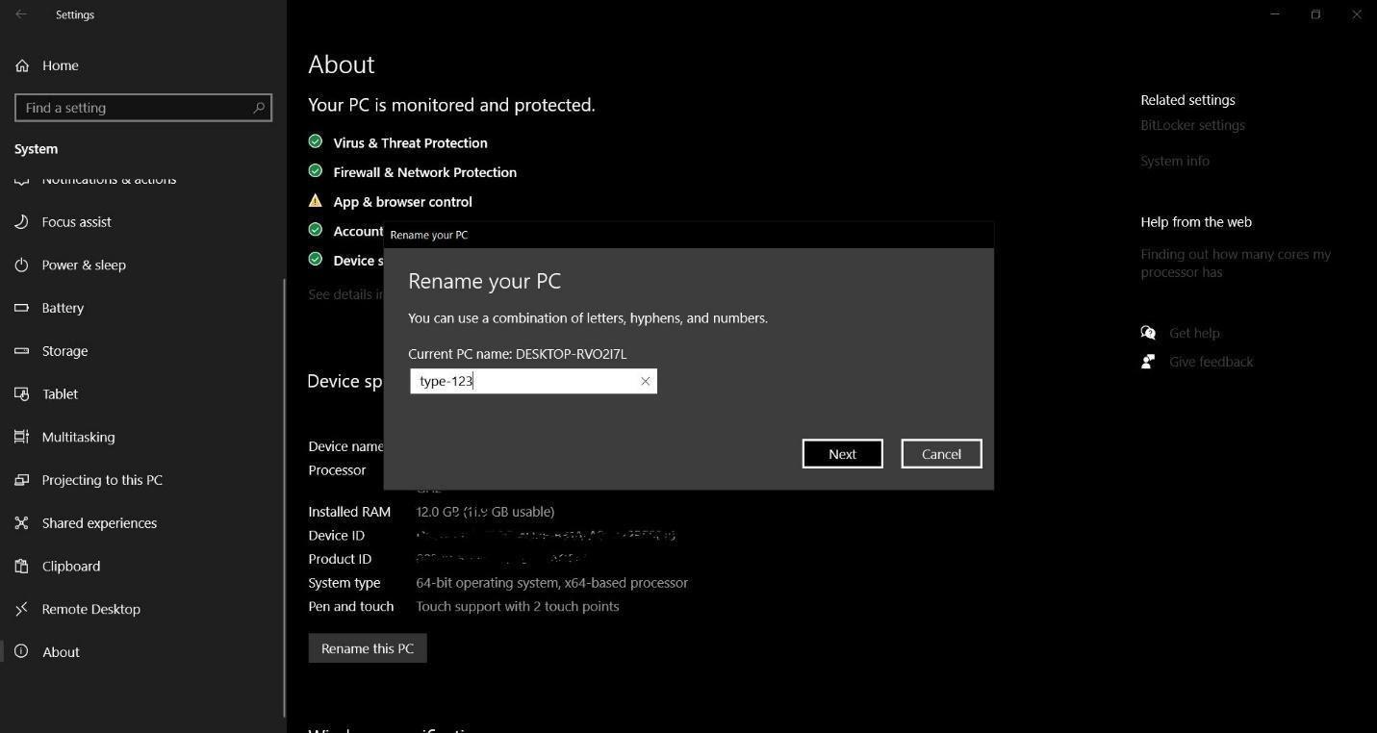Viewport: 1377px width, 733px height.
Task: Click the Power & sleep icon
Action: [22, 265]
